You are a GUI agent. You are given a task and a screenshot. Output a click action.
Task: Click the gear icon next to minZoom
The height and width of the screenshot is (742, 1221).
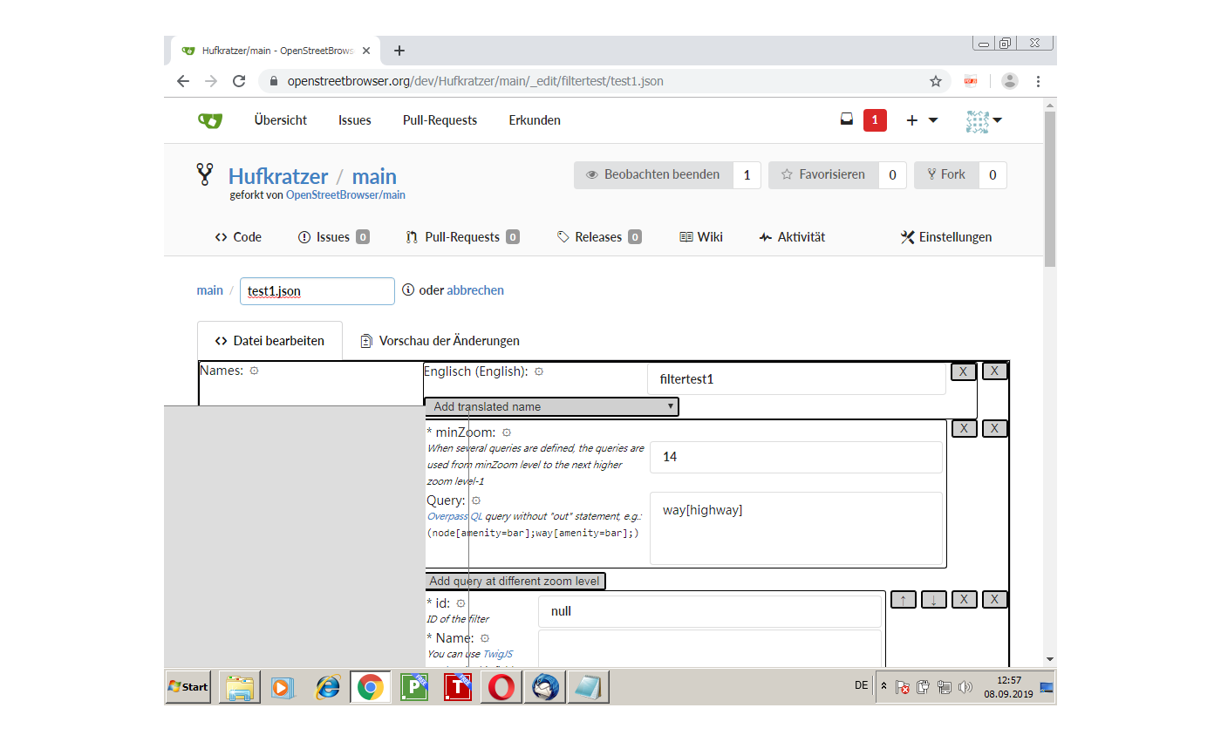[x=507, y=432]
